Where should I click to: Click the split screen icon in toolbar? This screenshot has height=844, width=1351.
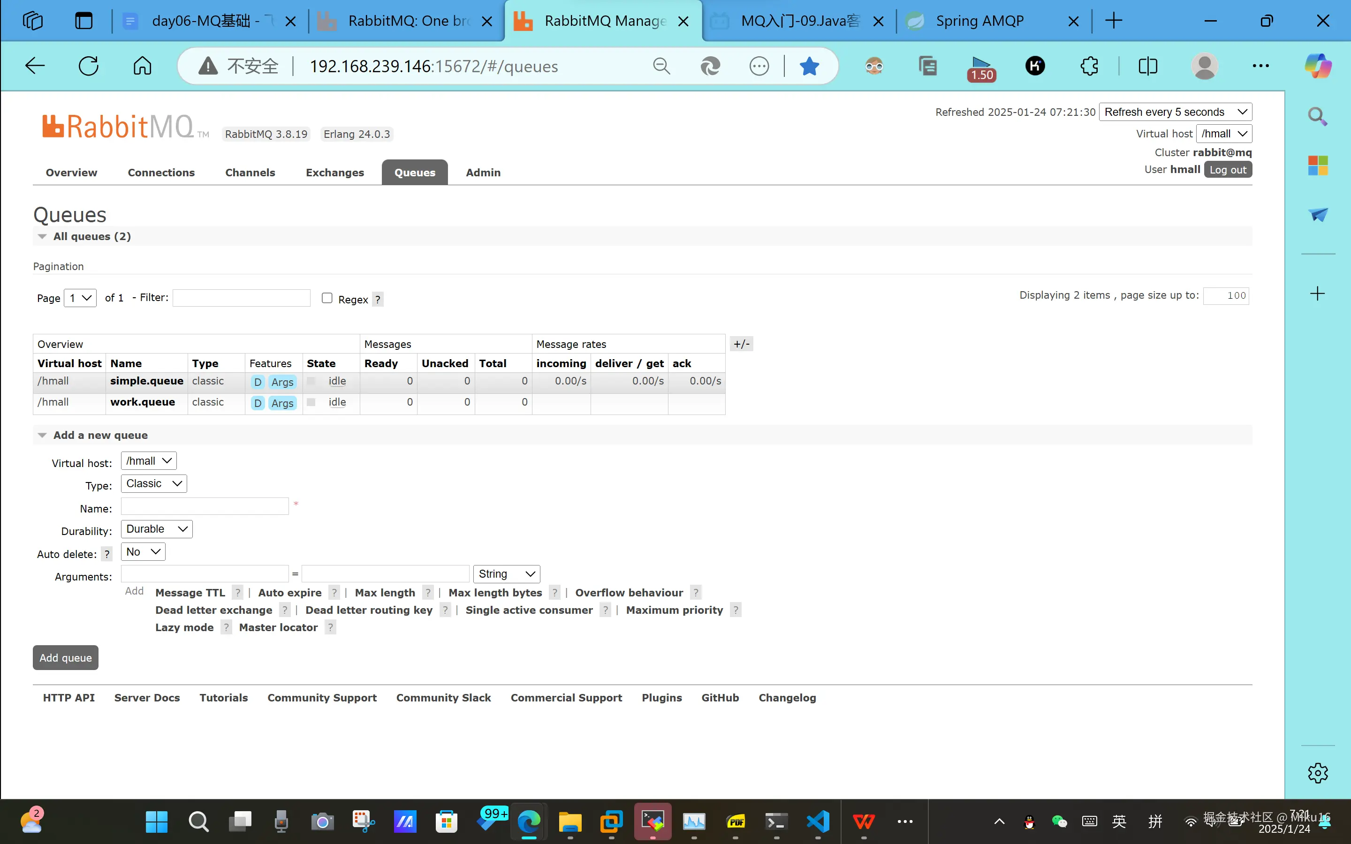[x=1148, y=67]
